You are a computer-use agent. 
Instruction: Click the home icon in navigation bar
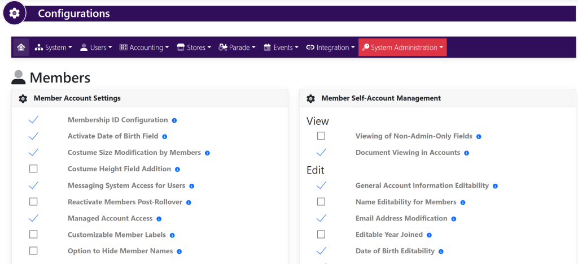click(21, 47)
